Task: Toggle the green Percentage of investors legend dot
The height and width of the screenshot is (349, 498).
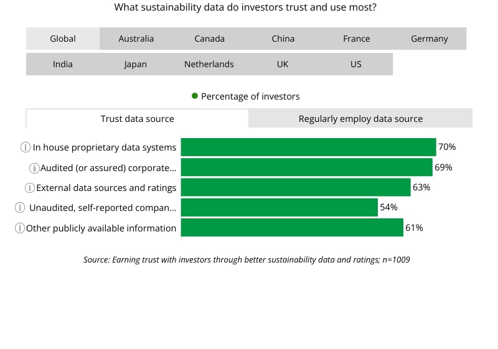Action: tap(195, 96)
